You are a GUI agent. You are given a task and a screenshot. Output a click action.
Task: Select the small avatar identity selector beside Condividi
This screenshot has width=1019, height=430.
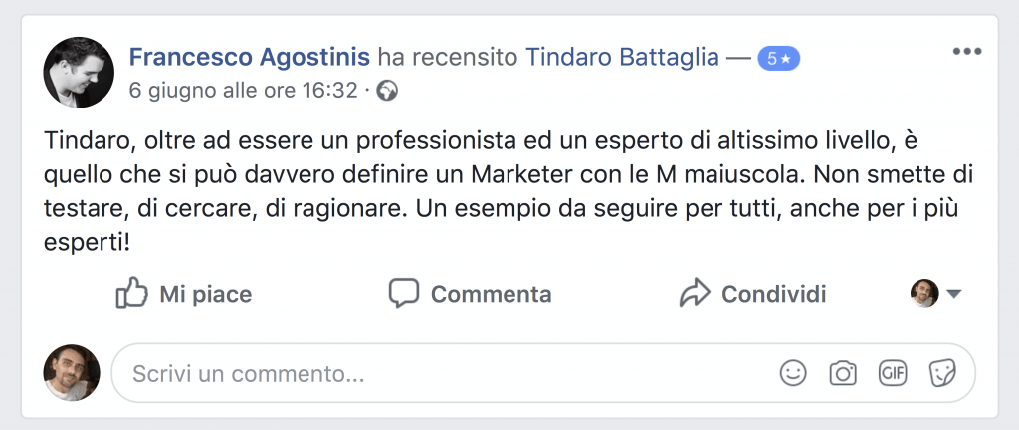click(x=924, y=293)
